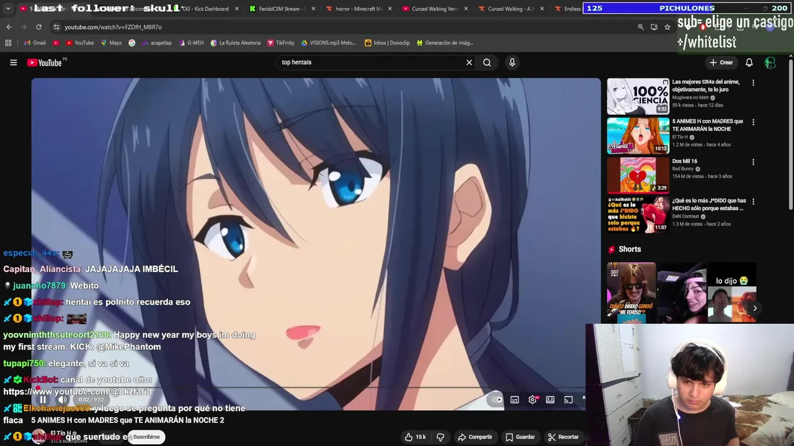This screenshot has height=446, width=794.
Task: Open more options for '5 ANIMES H con MADRES'
Action: point(753,122)
